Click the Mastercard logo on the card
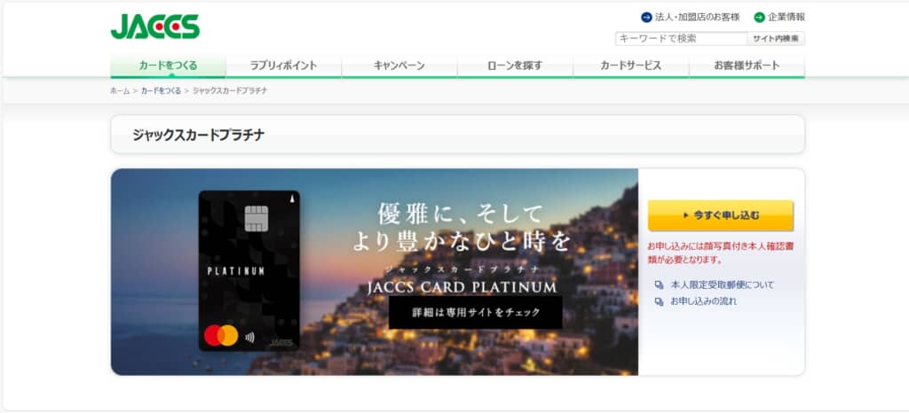The image size is (909, 413). click(x=221, y=336)
